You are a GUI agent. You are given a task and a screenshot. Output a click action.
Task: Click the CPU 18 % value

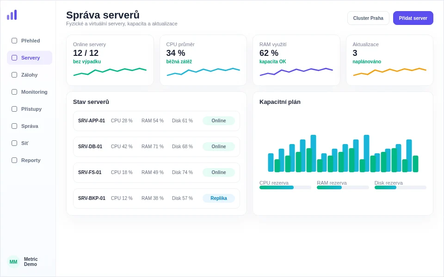point(122,172)
